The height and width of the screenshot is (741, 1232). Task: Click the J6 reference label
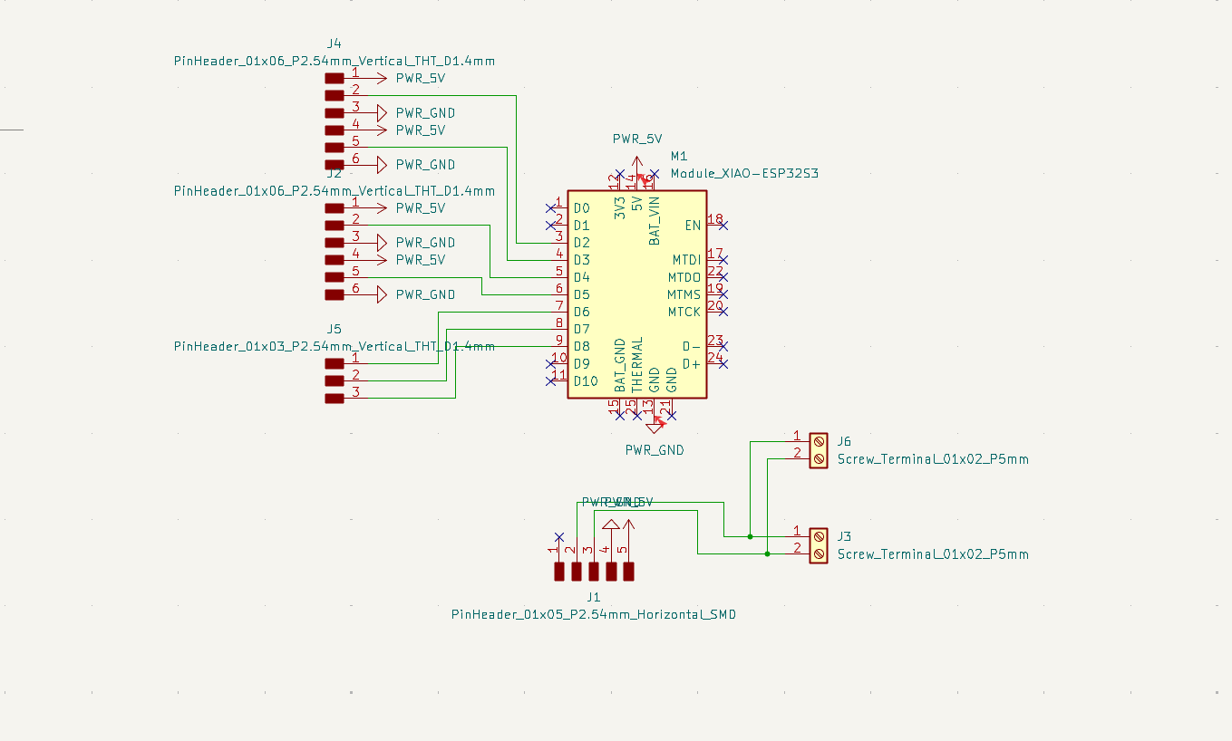click(x=845, y=441)
